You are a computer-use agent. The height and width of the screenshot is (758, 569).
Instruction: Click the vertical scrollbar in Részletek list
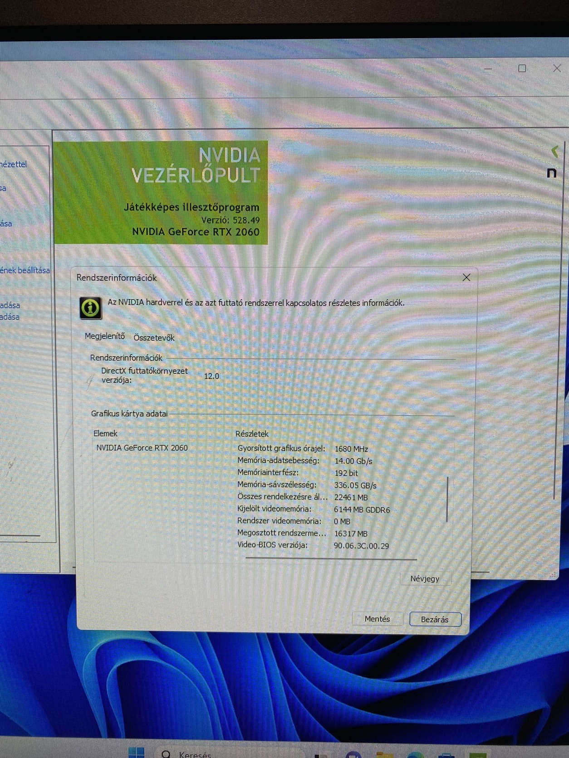tap(448, 499)
